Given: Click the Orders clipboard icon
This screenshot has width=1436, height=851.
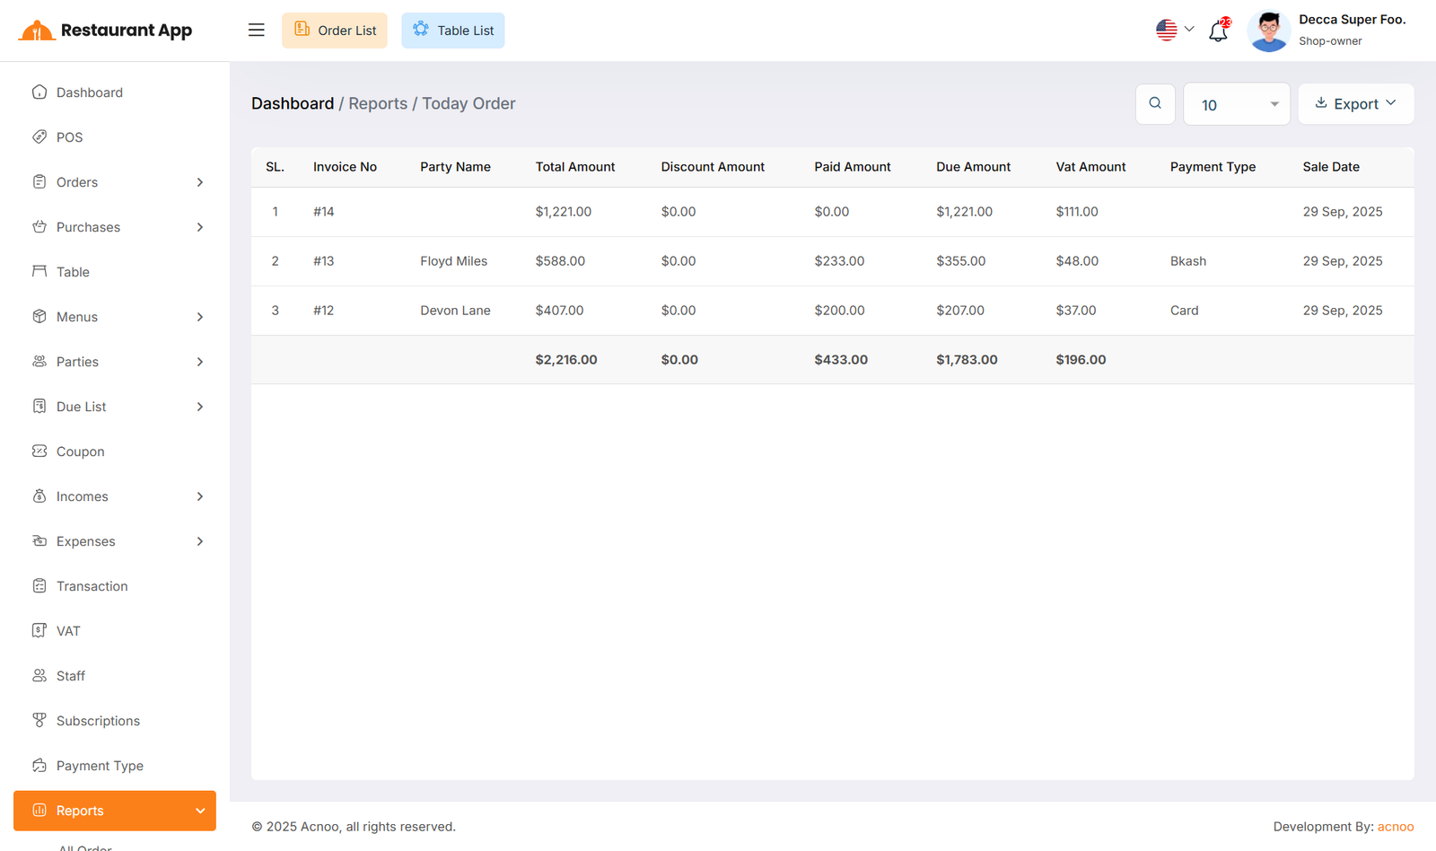Looking at the screenshot, I should (39, 181).
